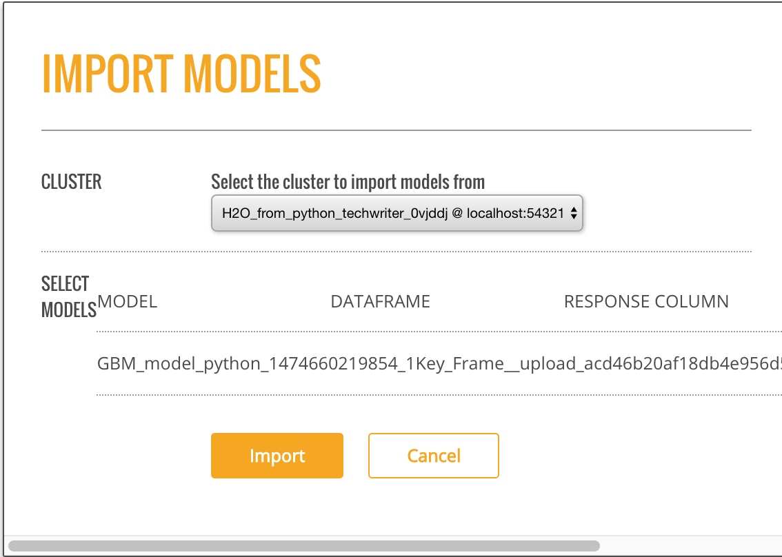Click the dotted separator below the cluster section
This screenshot has width=782, height=557.
tap(396, 252)
